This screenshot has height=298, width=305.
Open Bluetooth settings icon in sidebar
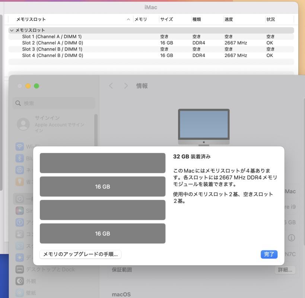point(20,158)
